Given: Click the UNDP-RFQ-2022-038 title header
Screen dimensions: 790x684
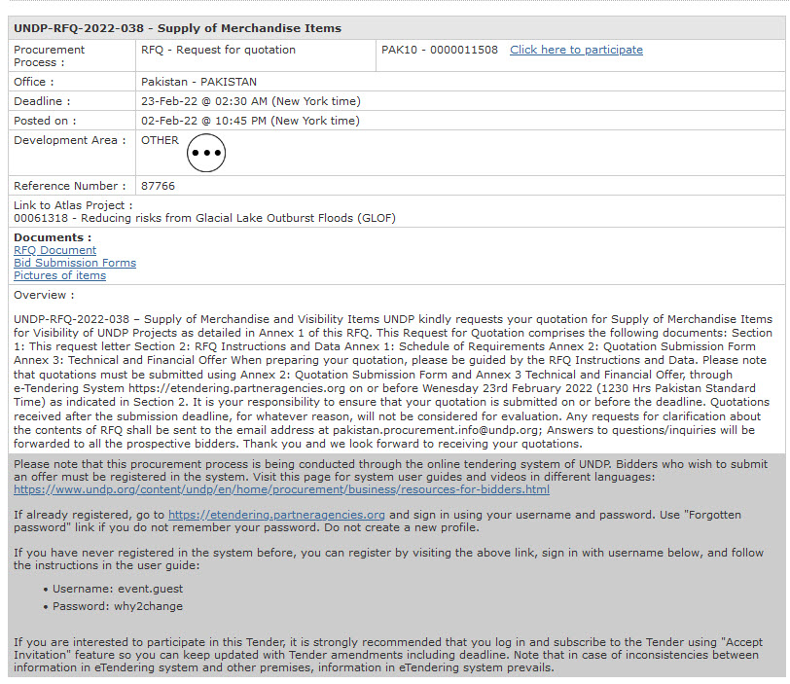Looking at the screenshot, I should tap(177, 28).
